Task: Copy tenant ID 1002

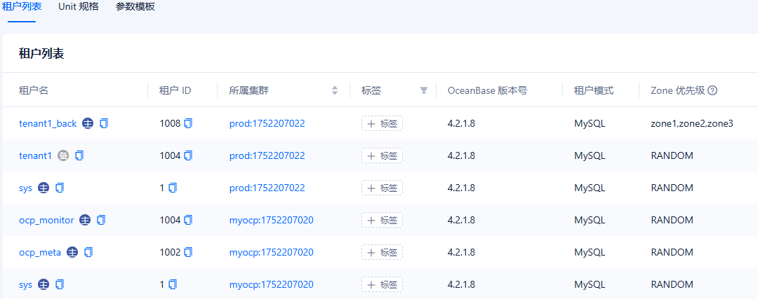Action: [x=188, y=252]
